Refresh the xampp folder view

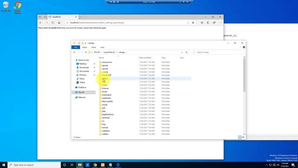coord(186,52)
